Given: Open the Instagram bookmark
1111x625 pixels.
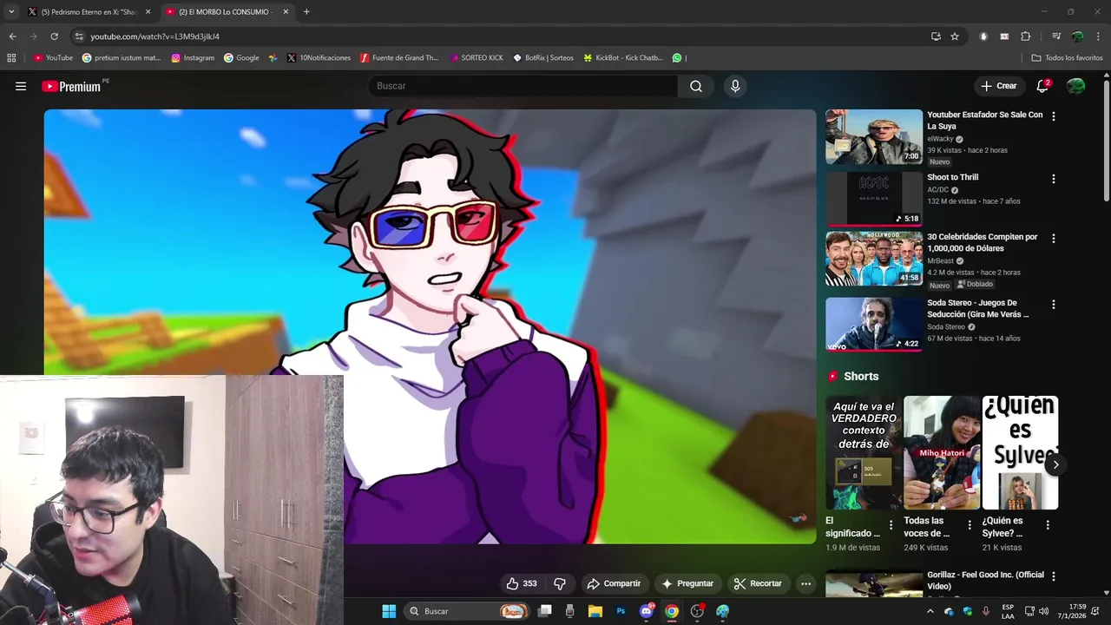Looking at the screenshot, I should pos(193,58).
